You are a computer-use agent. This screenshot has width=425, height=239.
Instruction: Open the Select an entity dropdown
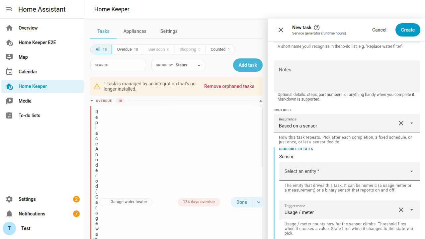[x=349, y=171]
